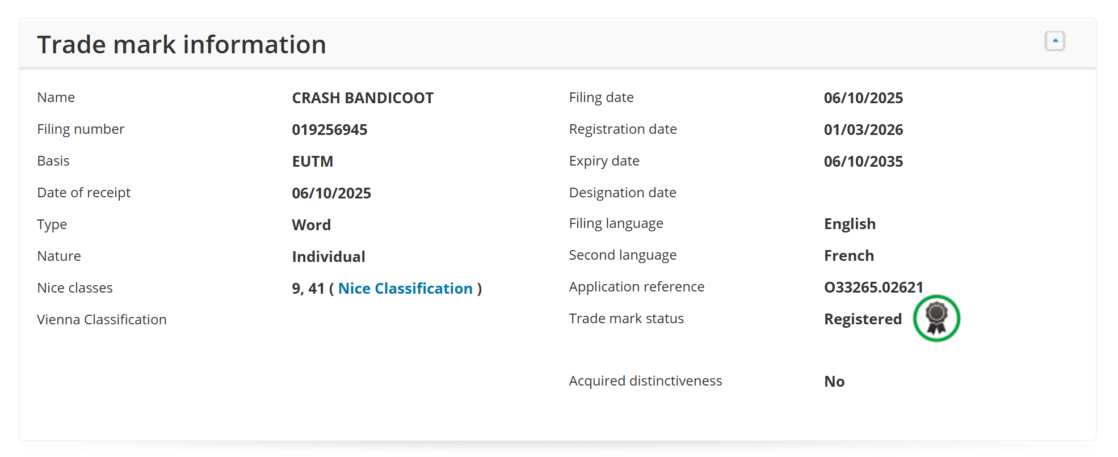Click the Nice classes 9, 41 numbers
The height and width of the screenshot is (457, 1118).
308,289
